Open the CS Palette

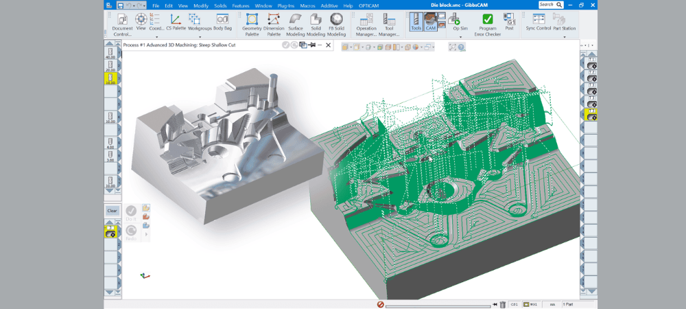pyautogui.click(x=176, y=22)
